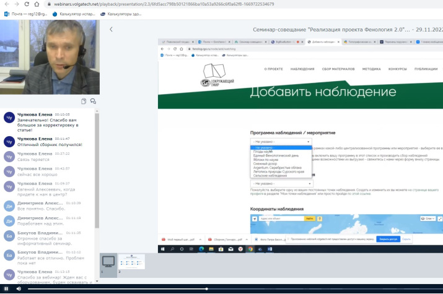Click the chat scrollbar down arrow

click(97, 281)
